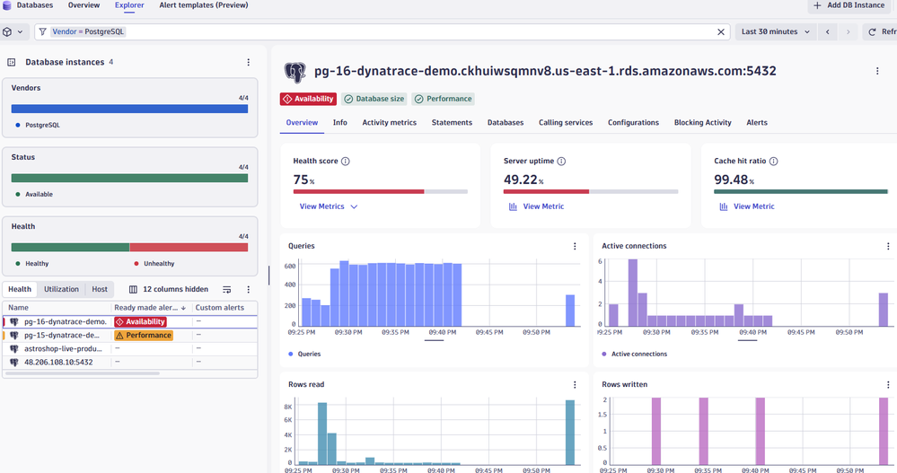Click Server uptime info icon
Image resolution: width=897 pixels, height=473 pixels.
click(561, 162)
